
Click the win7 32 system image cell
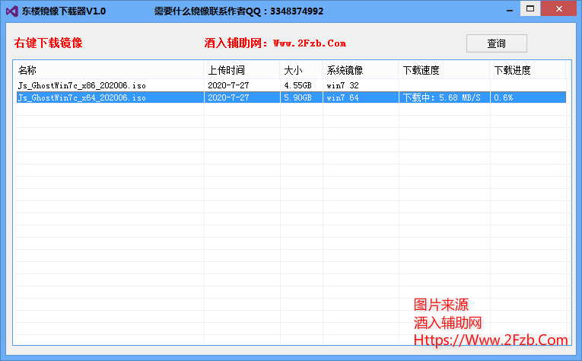(x=343, y=85)
